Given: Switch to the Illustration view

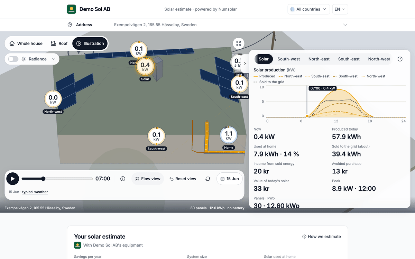Looking at the screenshot, I should (x=90, y=44).
